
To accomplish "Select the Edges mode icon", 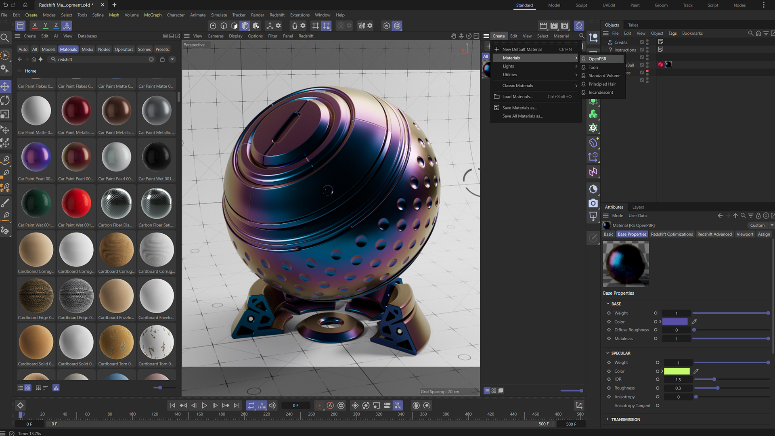I will pos(224,25).
